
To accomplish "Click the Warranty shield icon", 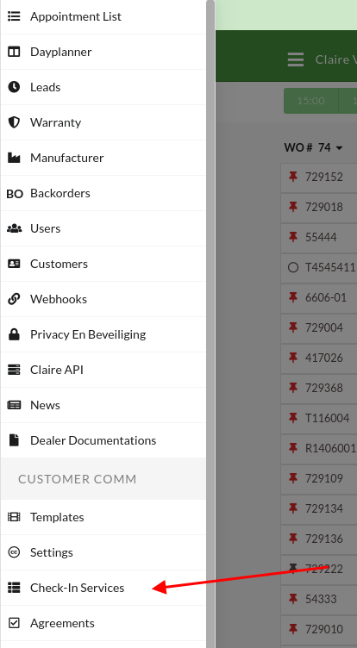I will [14, 122].
